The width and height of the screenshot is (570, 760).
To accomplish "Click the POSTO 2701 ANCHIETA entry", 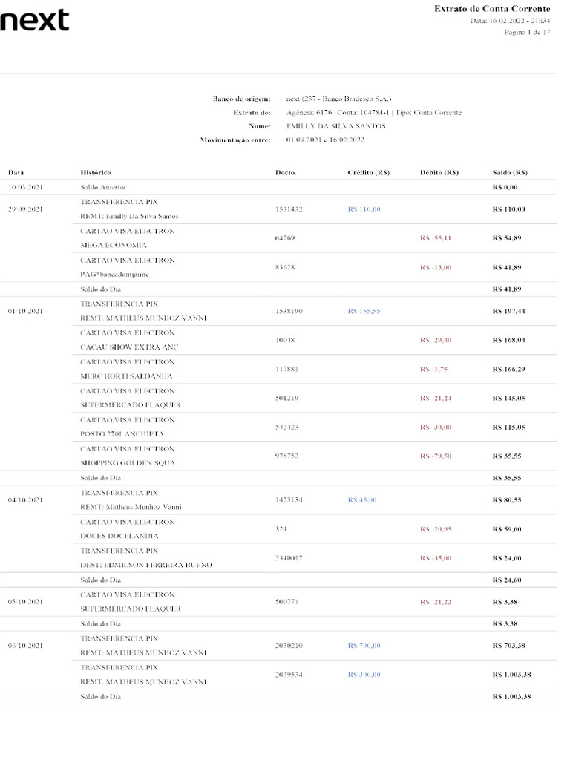I will click(122, 433).
